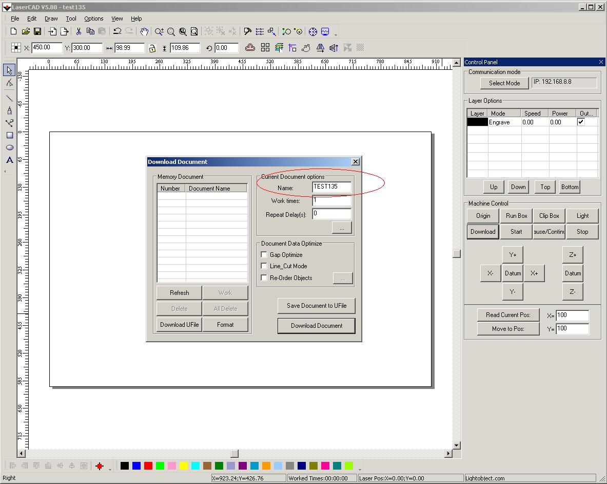The image size is (607, 484).
Task: Tick the Line_Cut Mode checkbox
Action: (x=264, y=266)
